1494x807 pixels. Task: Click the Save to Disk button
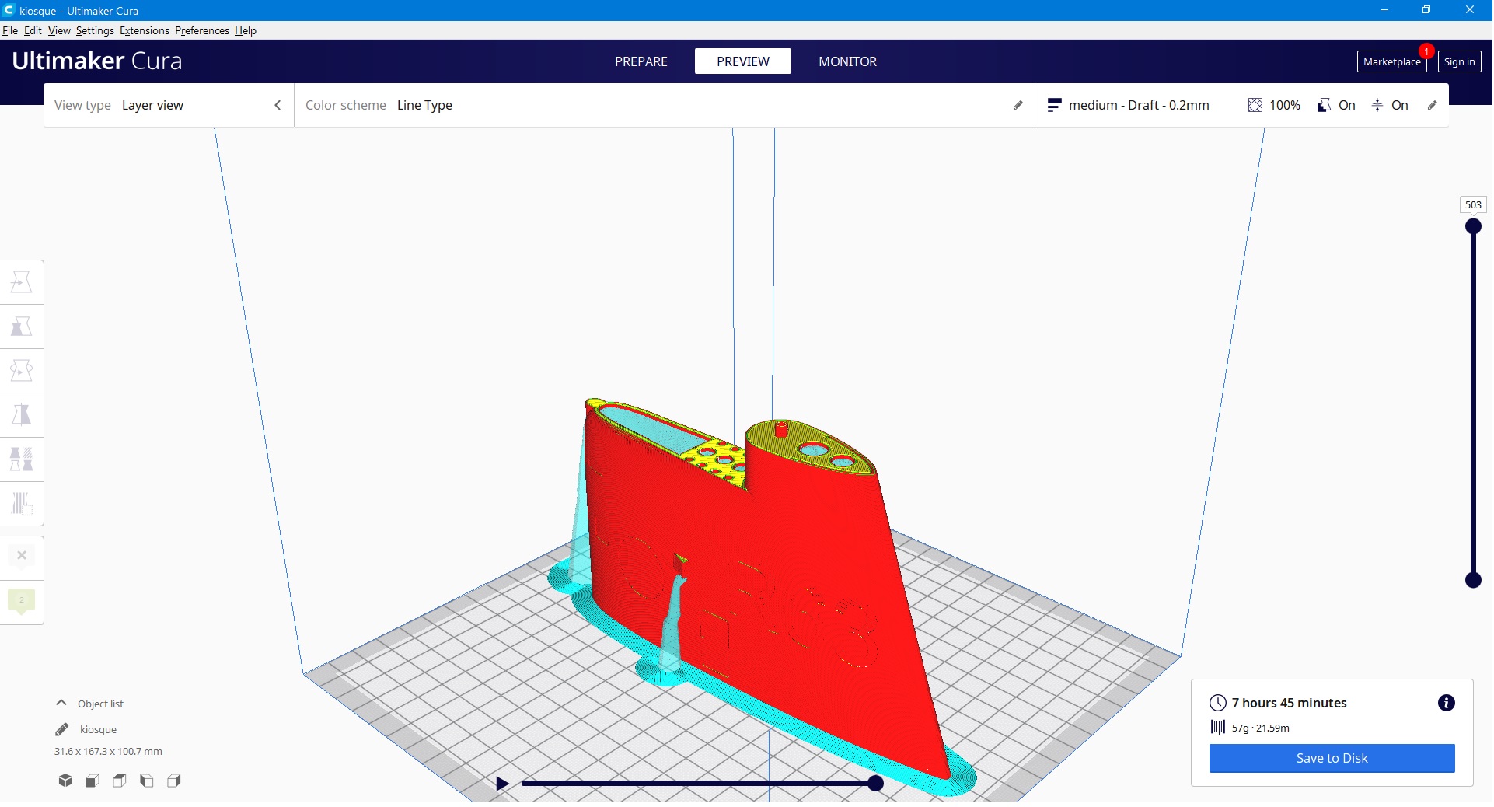point(1331,759)
